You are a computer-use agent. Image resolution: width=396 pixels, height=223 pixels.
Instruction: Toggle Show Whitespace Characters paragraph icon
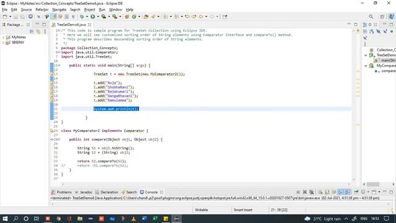[x=73, y=17]
